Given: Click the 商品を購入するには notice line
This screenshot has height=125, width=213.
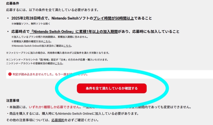Looking at the screenshot, I should pos(72,114).
